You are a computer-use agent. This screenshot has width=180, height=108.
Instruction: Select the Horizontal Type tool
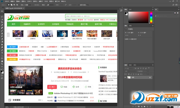(x=2, y=53)
